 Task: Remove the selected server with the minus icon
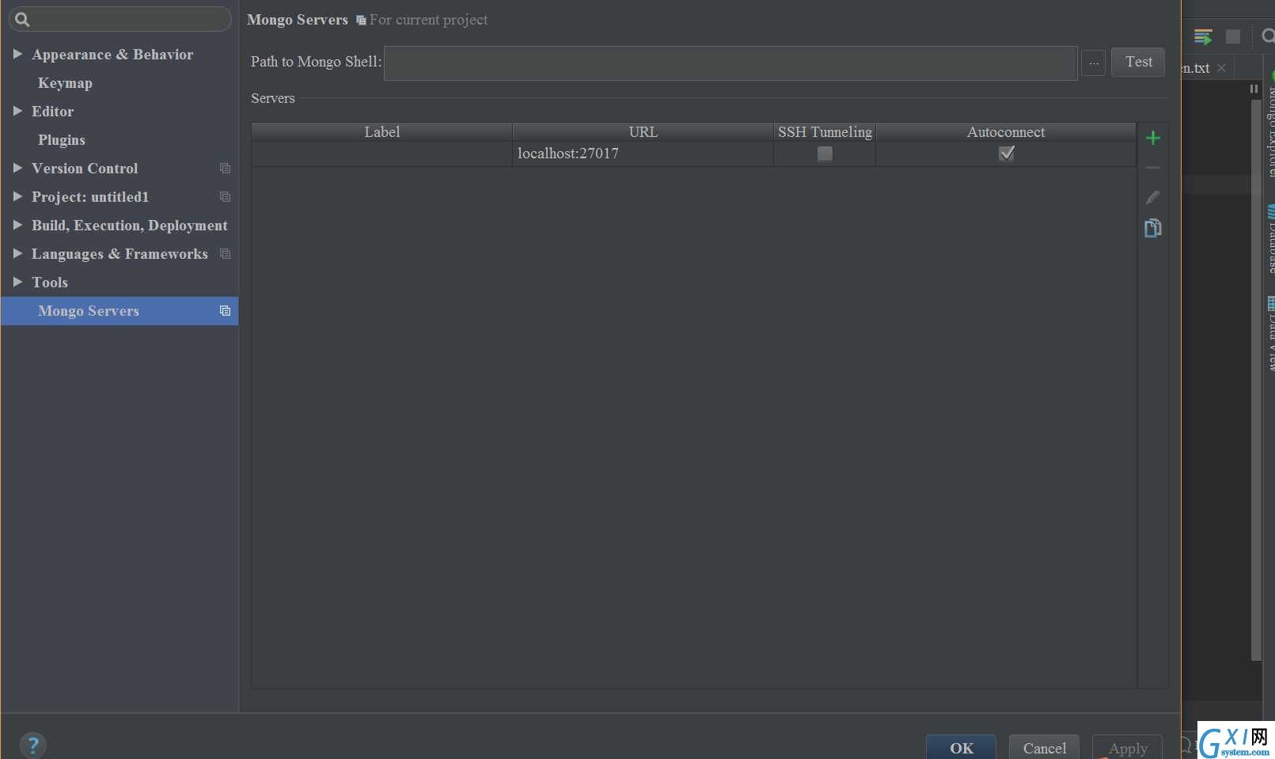[1152, 168]
